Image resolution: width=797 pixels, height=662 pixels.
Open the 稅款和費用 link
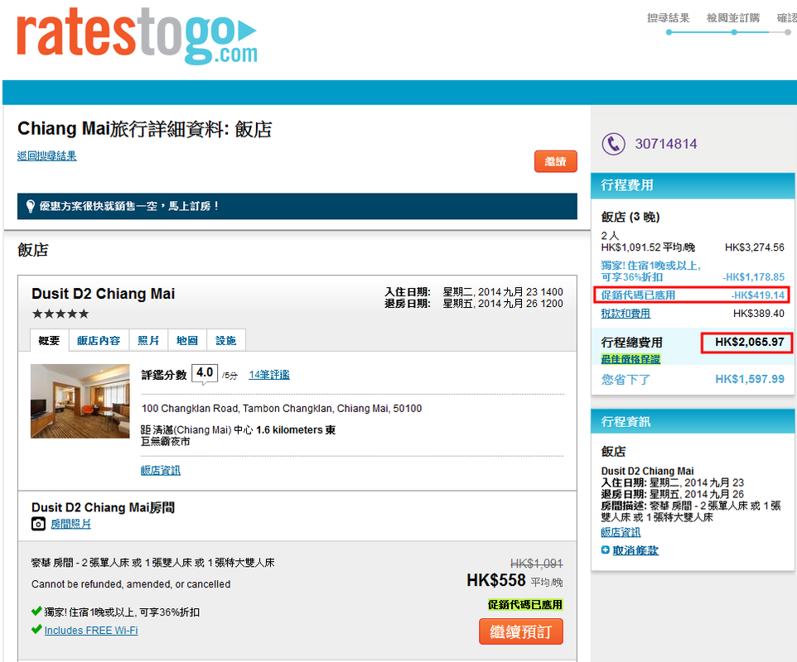click(x=626, y=314)
